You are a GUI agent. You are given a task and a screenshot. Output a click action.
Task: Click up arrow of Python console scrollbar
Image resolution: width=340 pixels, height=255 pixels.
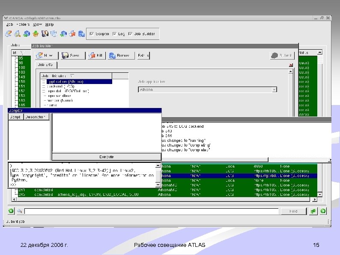[x=158, y=166]
